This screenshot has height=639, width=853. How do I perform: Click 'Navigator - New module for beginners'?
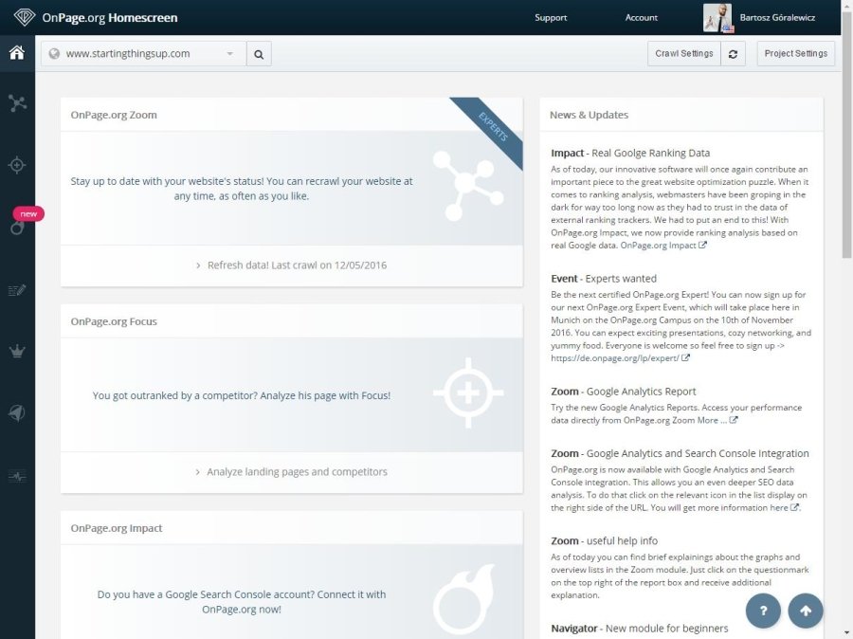pos(639,629)
